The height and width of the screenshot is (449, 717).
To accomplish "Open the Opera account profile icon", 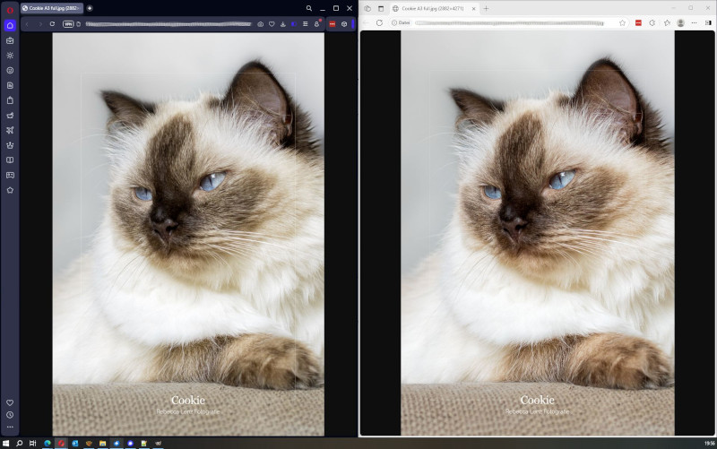I will (316, 24).
